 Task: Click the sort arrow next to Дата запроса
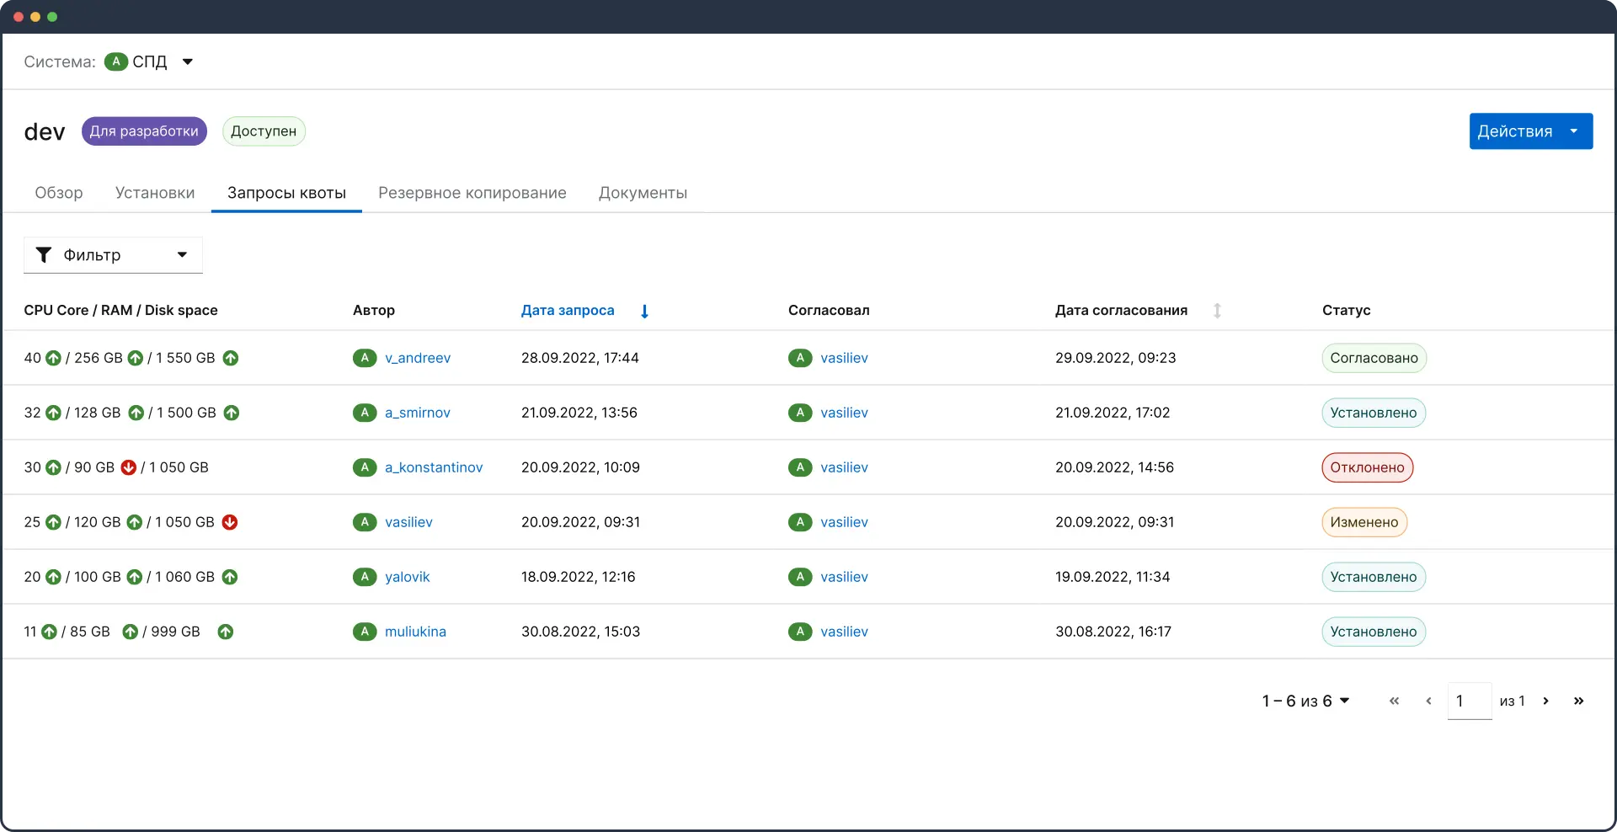[x=644, y=311]
